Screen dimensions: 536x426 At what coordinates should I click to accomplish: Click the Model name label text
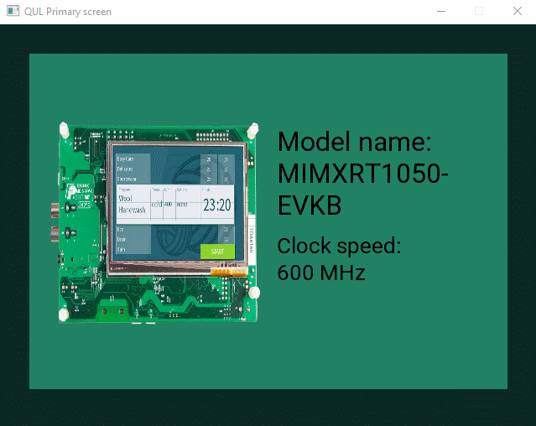(x=353, y=141)
